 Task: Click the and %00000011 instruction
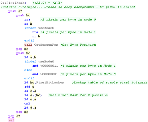pos(45,66)
